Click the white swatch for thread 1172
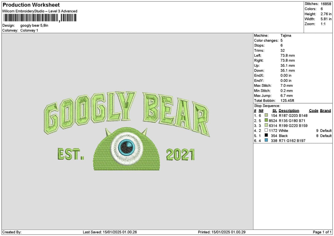334x236 pixels. (x=266, y=130)
